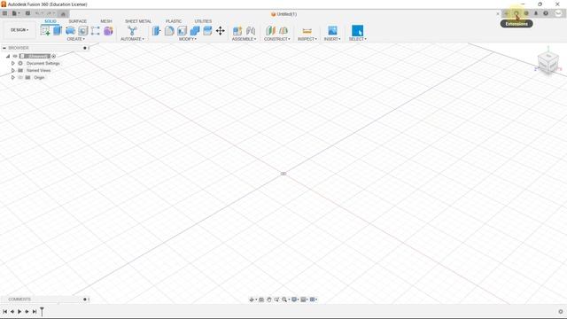The height and width of the screenshot is (319, 567).
Task: Switch to the MESH tab
Action: pyautogui.click(x=106, y=21)
